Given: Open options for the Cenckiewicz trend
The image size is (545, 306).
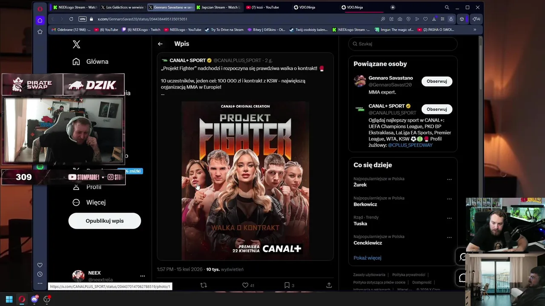Looking at the screenshot, I should click(x=449, y=237).
